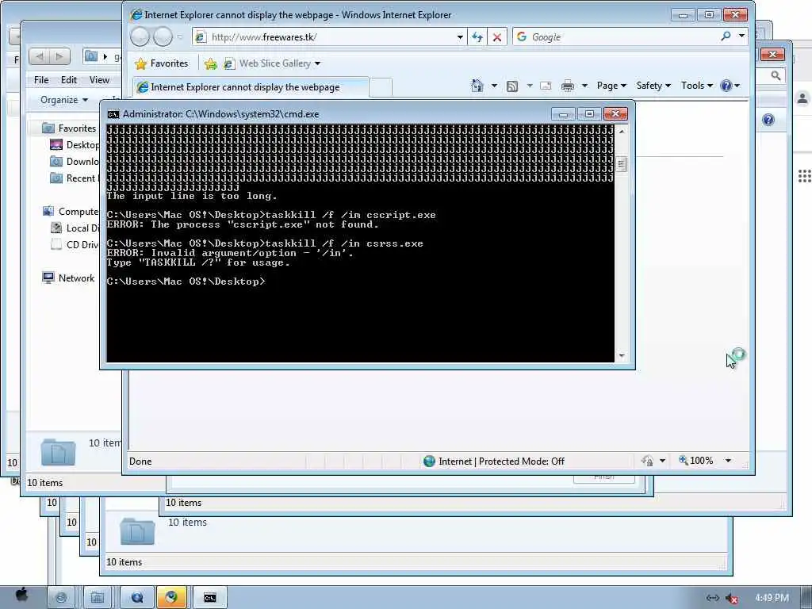Select Recent Places in Explorer pane
The height and width of the screenshot is (609, 812).
click(x=74, y=178)
